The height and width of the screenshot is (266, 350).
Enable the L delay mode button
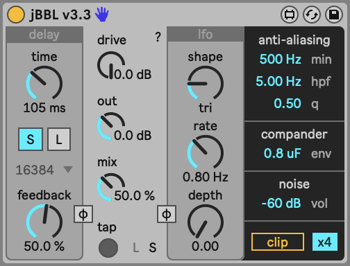(x=59, y=139)
